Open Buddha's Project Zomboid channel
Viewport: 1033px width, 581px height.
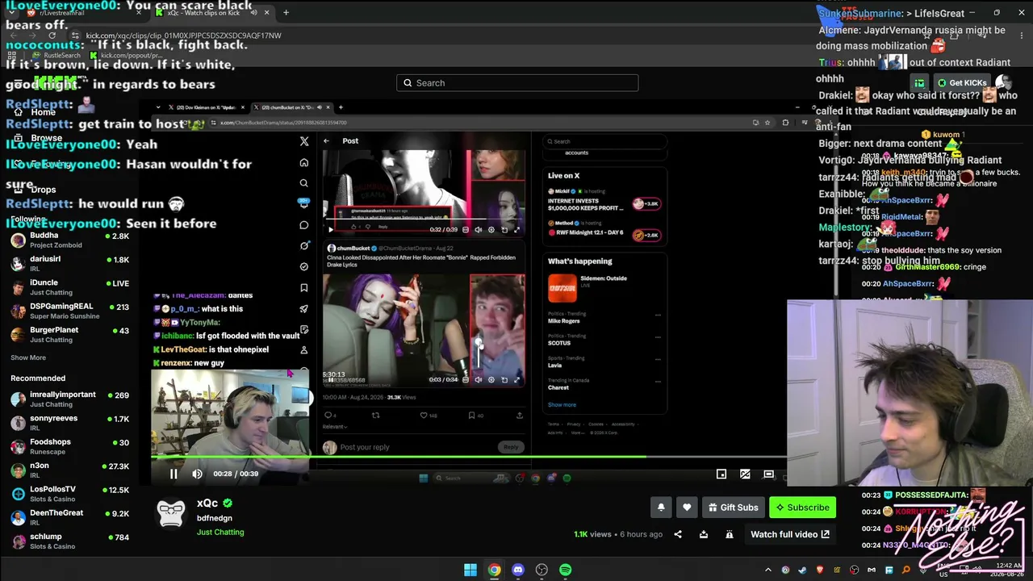pyautogui.click(x=69, y=240)
